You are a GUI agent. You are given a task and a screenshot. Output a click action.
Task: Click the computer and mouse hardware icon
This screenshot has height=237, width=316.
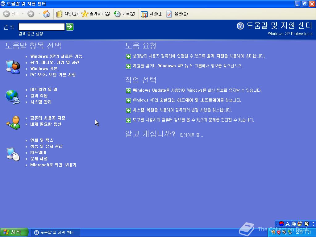pyautogui.click(x=13, y=154)
